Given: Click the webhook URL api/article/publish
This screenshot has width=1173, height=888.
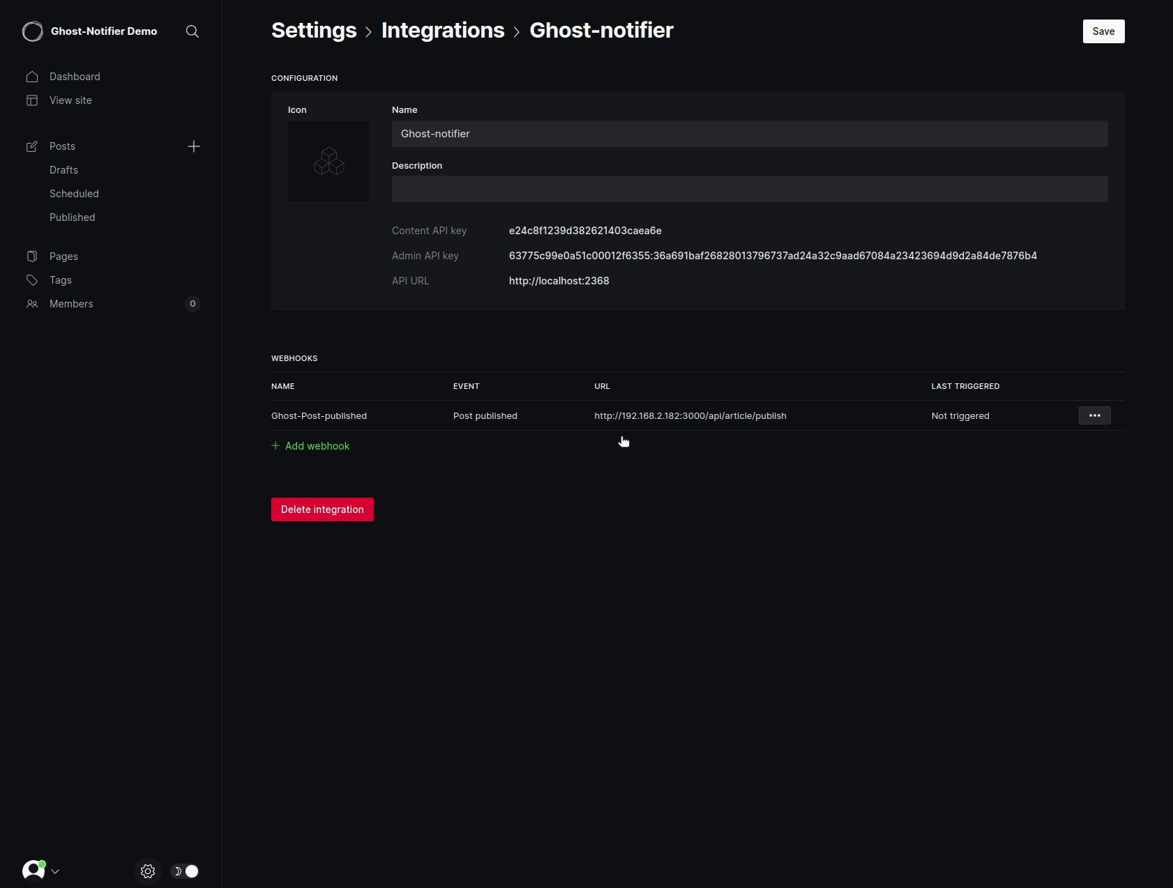Looking at the screenshot, I should [690, 416].
